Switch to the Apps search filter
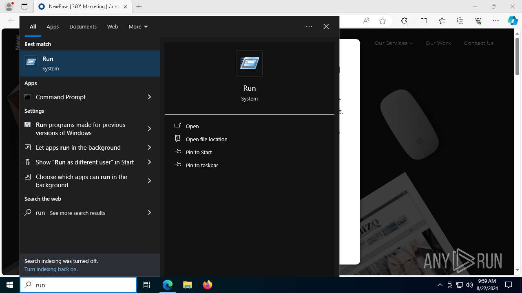Screen dimensions: 522x293 53,26
